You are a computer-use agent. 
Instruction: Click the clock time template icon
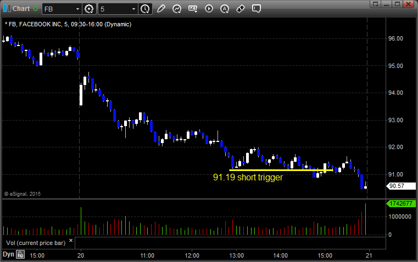pos(145,9)
